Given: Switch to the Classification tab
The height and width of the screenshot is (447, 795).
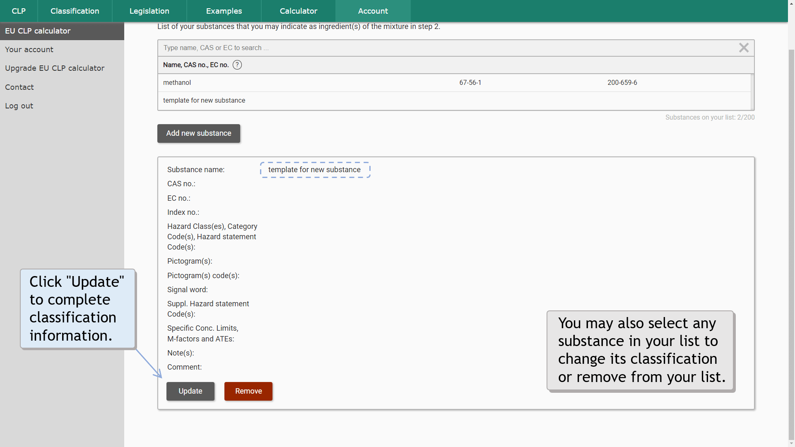Looking at the screenshot, I should 75,11.
